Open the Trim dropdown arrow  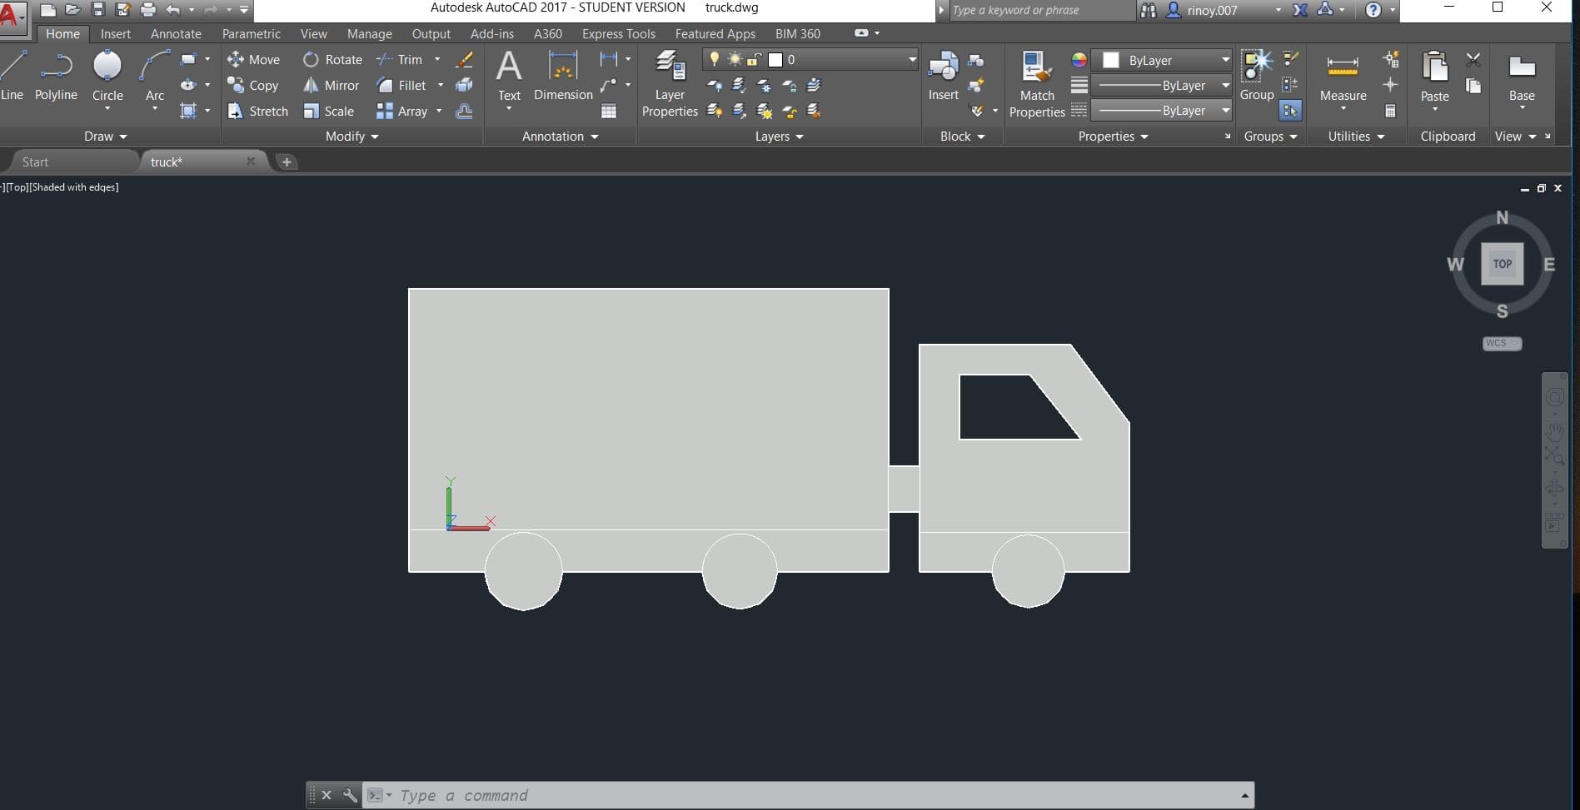click(437, 59)
